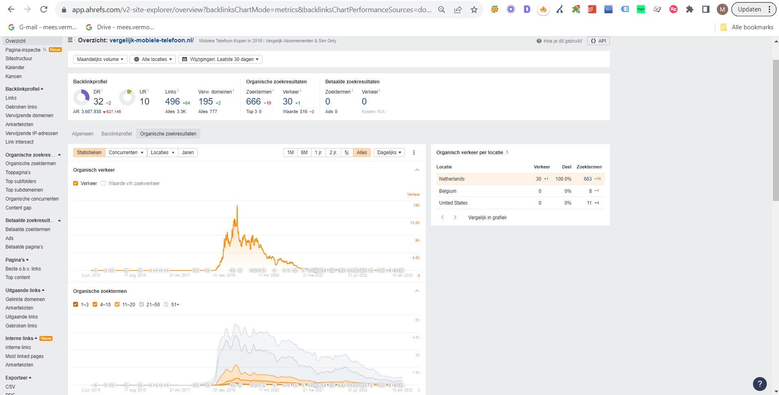Open the Chrome extensions puzzle icon

point(690,9)
